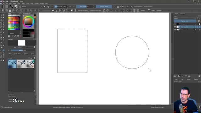
Task: Hide the Selection Mask layer
Action: 175,24
